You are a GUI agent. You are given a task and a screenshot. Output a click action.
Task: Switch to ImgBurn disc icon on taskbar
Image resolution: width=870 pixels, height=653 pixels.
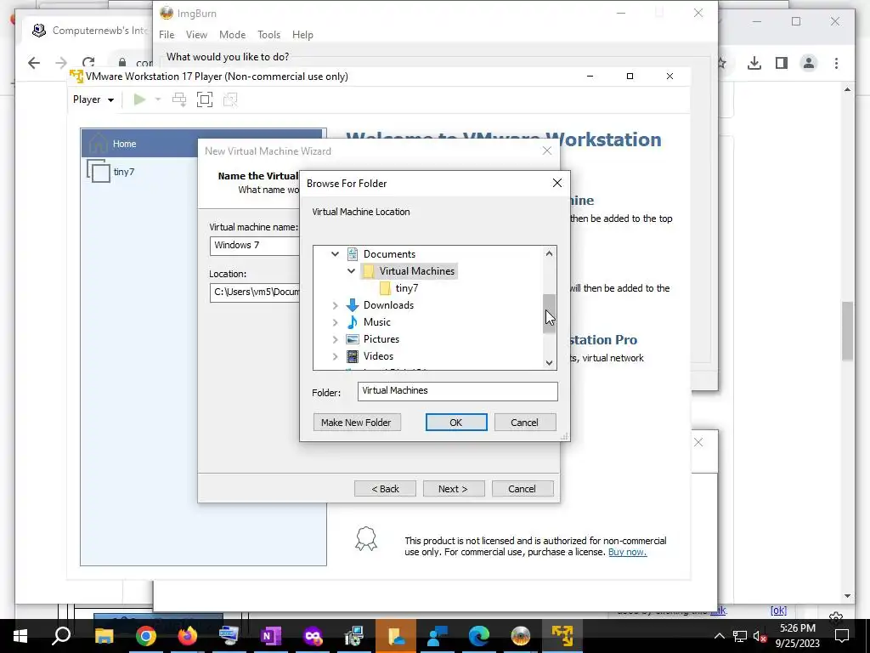coord(521,636)
